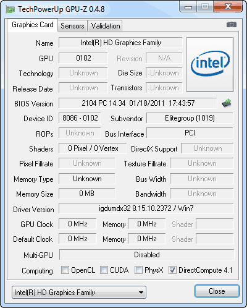Click the 'Driver Version' label
Screen dimensions: 247x308
coord(33,210)
